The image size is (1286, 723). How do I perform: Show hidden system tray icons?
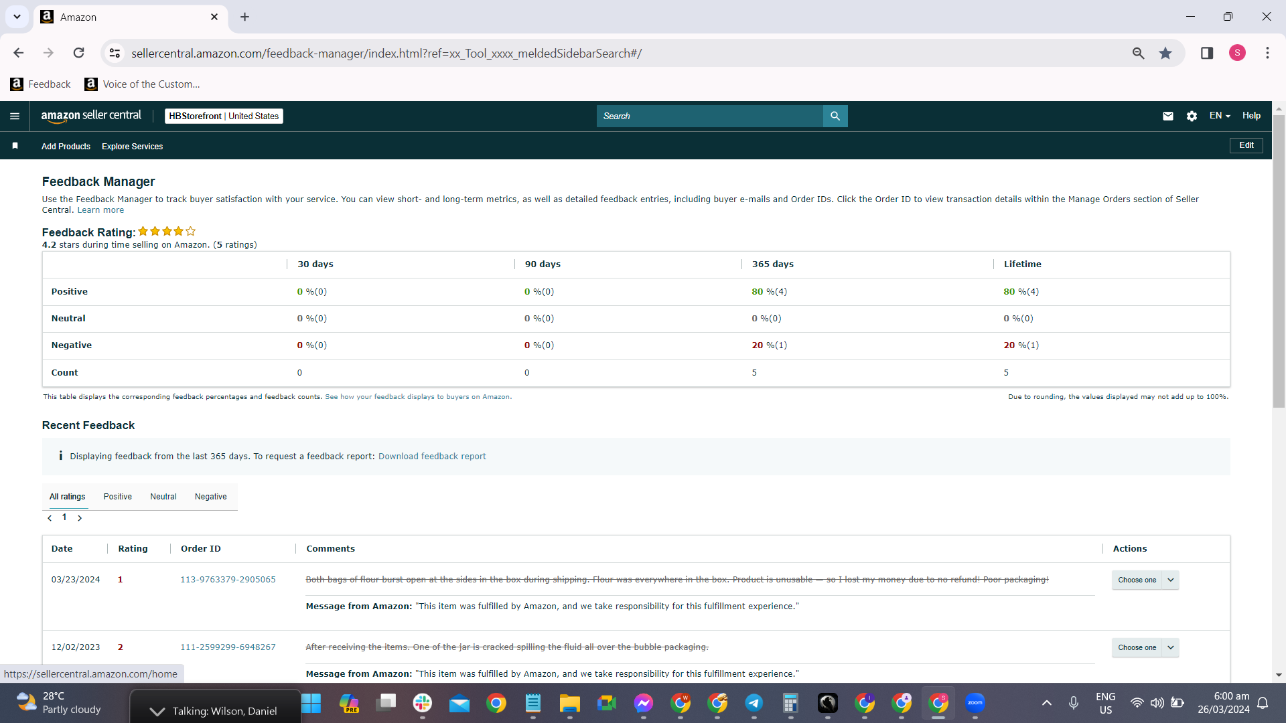click(x=1047, y=703)
